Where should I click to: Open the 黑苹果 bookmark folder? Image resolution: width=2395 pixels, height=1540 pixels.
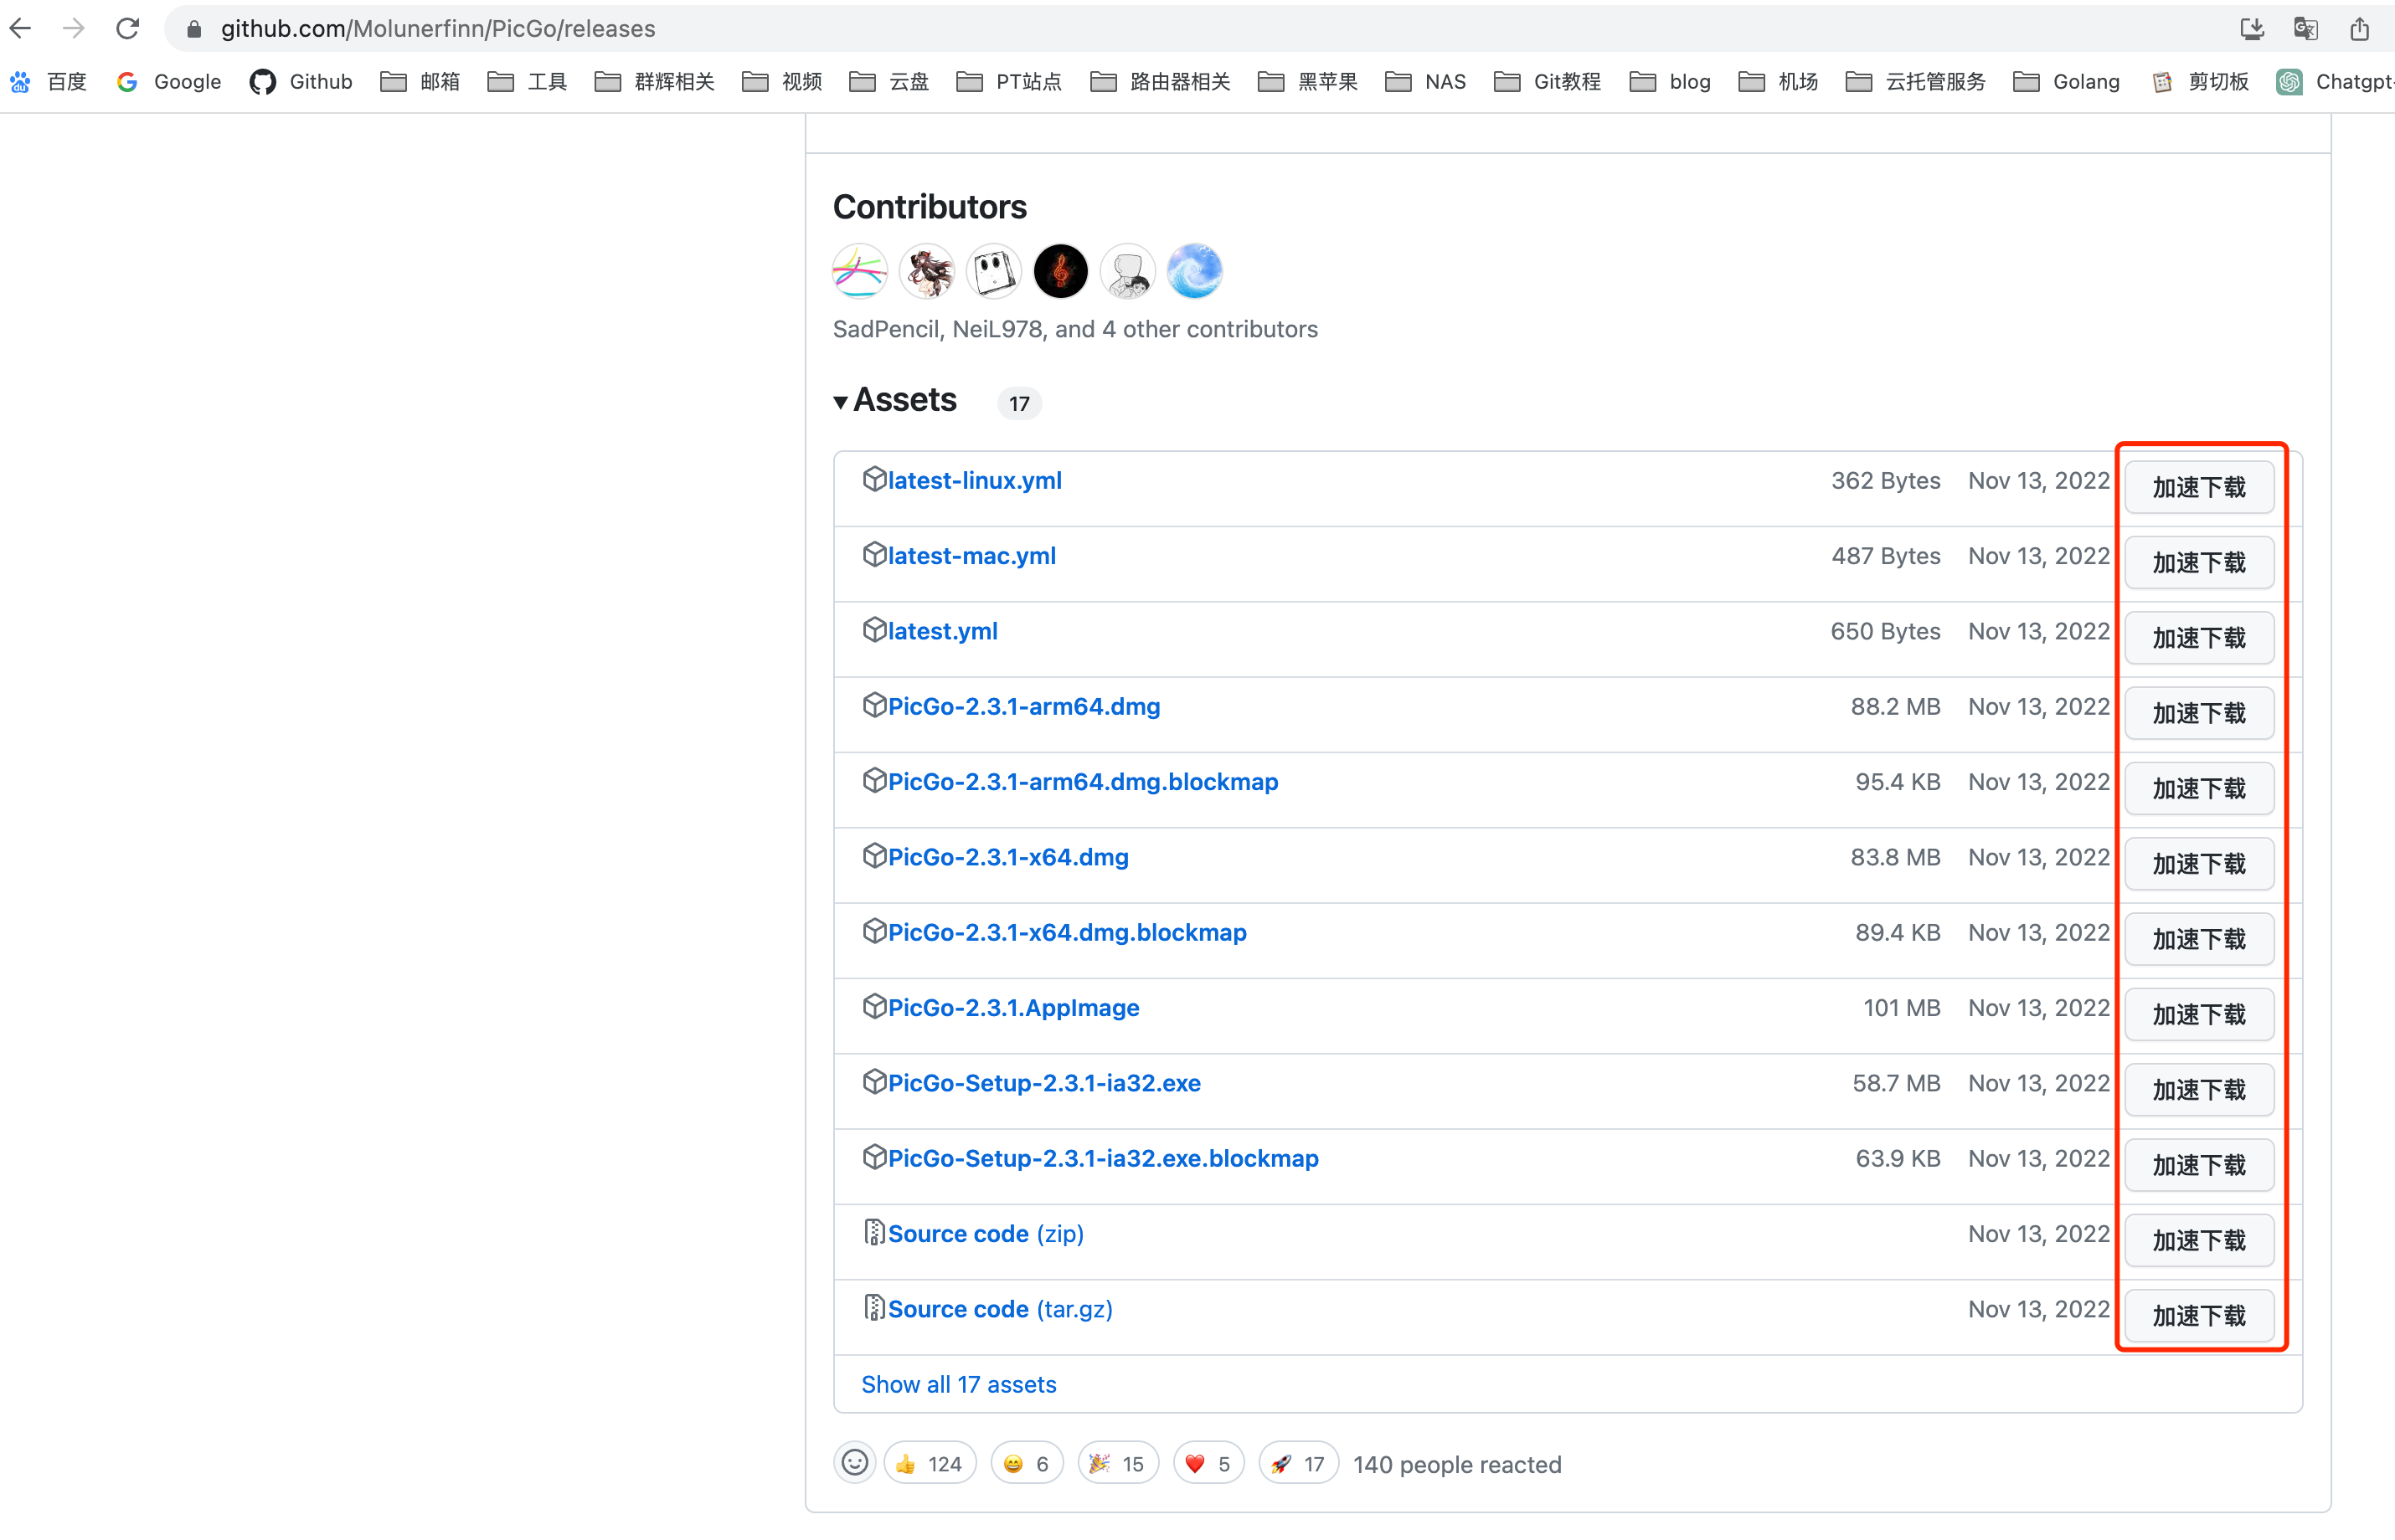pyautogui.click(x=1309, y=82)
